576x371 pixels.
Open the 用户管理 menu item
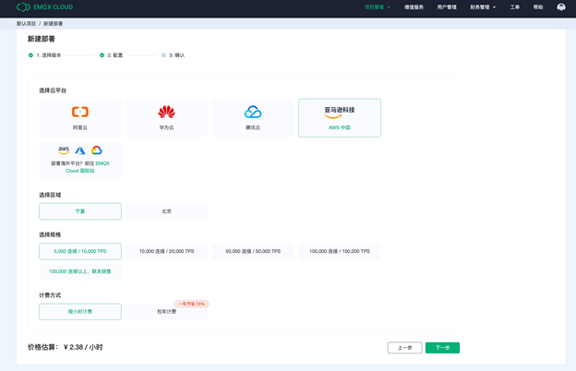click(447, 7)
